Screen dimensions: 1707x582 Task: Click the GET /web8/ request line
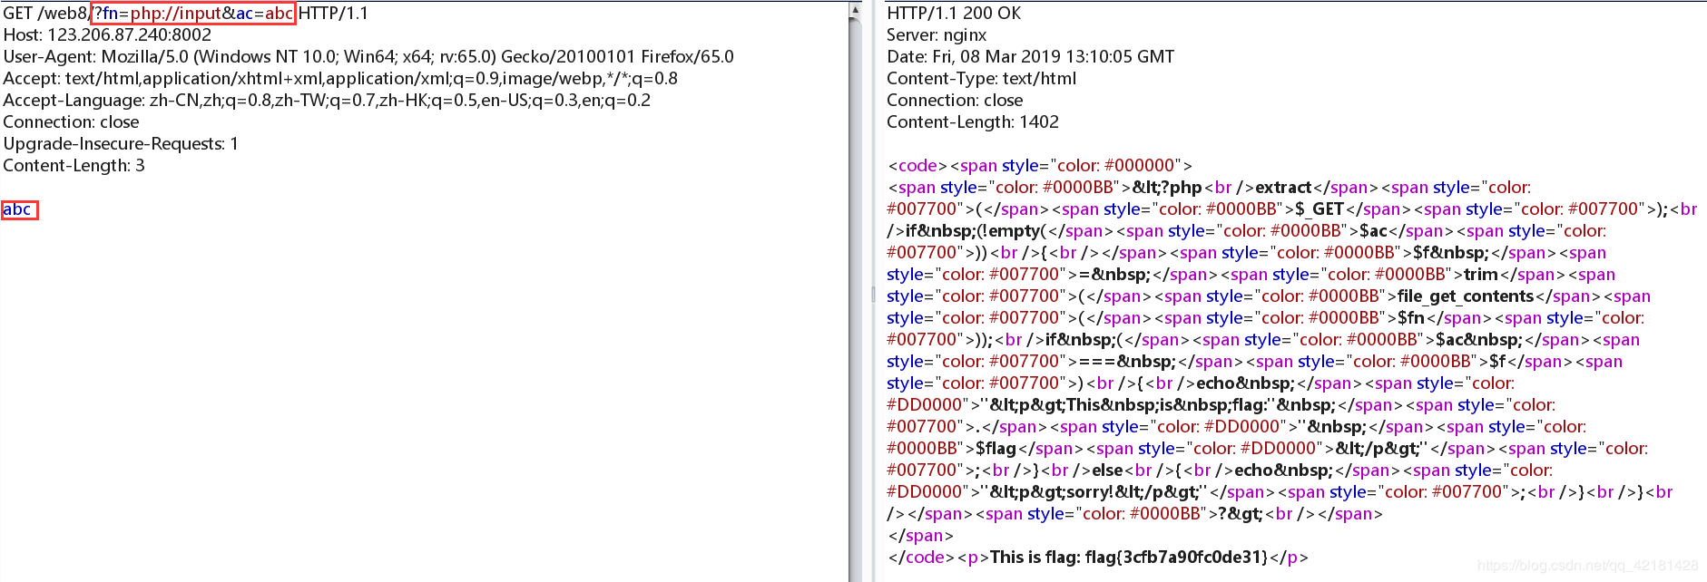[x=186, y=14]
